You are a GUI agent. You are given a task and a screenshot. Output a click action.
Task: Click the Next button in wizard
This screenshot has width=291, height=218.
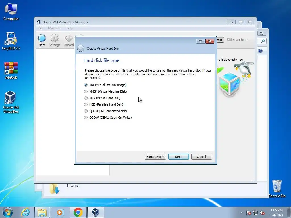click(178, 157)
